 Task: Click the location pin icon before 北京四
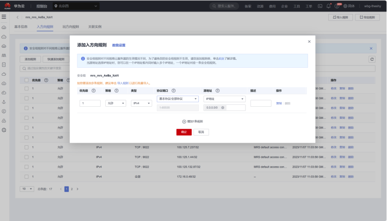[x=56, y=6]
